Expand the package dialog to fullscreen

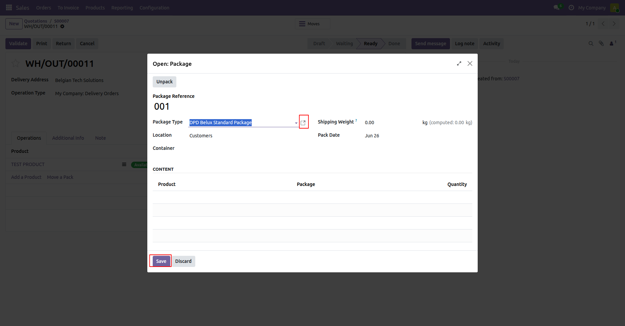click(x=459, y=63)
